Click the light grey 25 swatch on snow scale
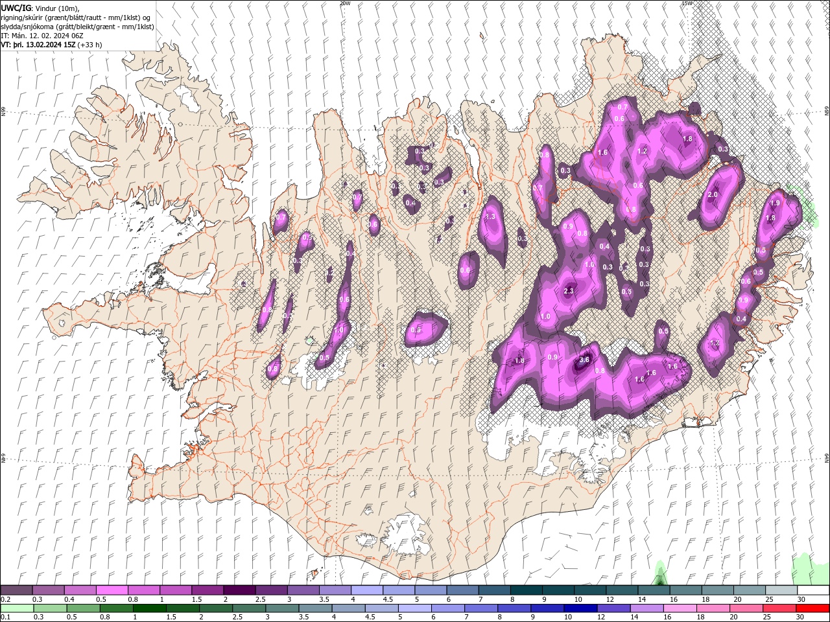Screen dimensions: 830x622 coord(781,590)
